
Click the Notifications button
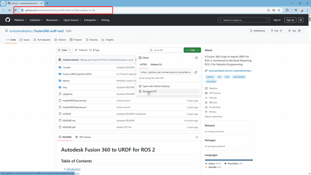(257, 31)
